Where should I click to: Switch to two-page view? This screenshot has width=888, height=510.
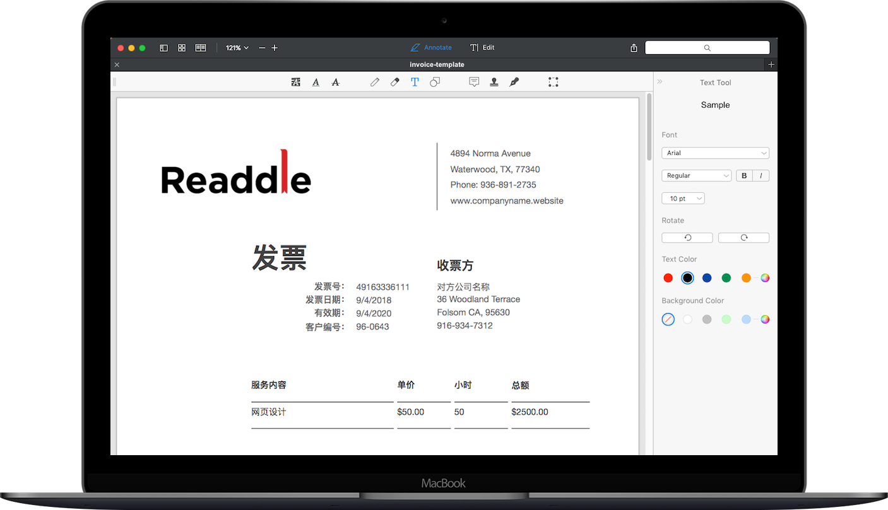pos(201,48)
